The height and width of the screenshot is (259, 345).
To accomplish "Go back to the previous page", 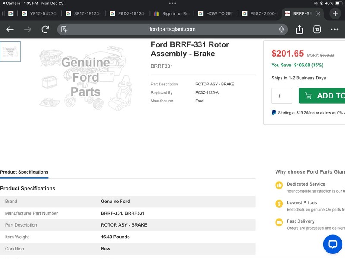I will [10, 29].
